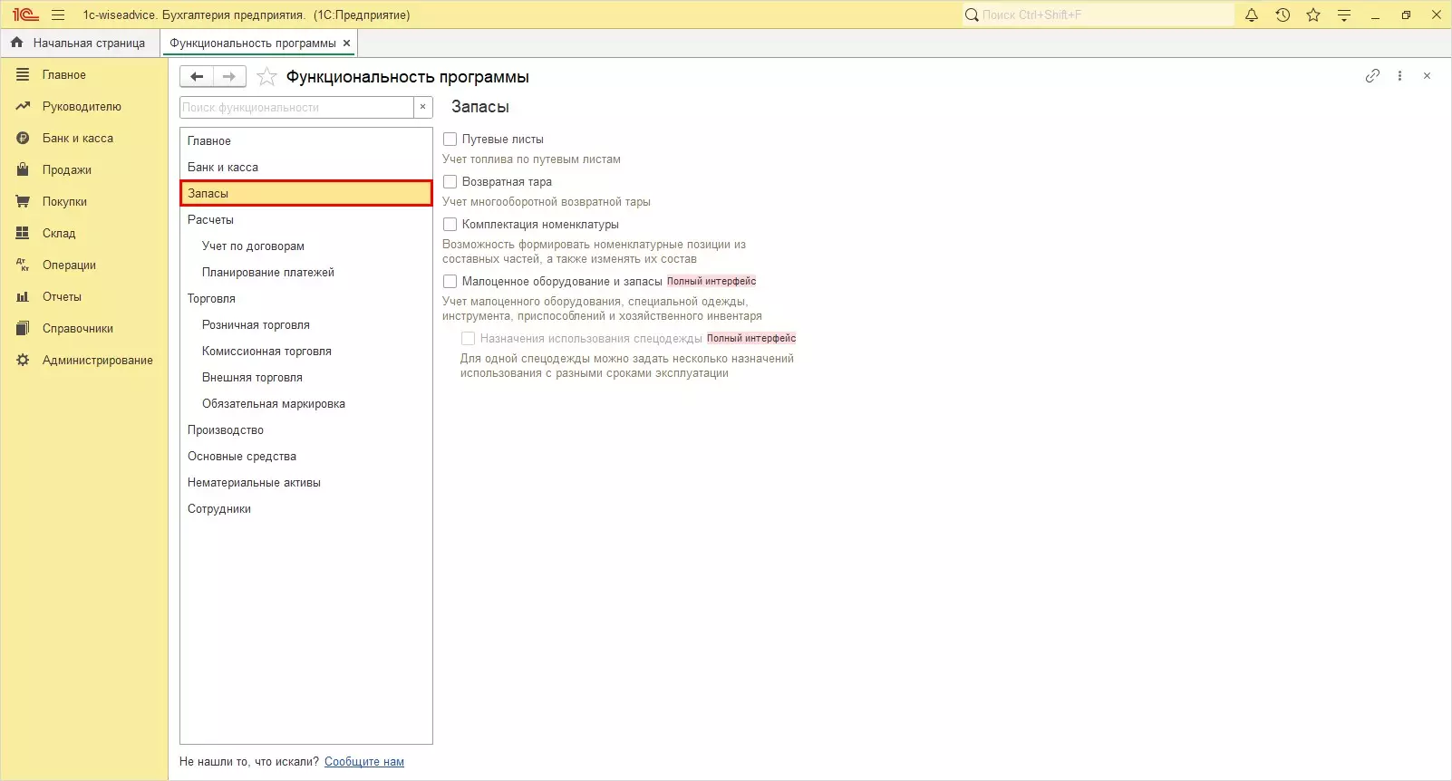Click the Поиск функциональности search field
1452x781 pixels.
pos(297,107)
